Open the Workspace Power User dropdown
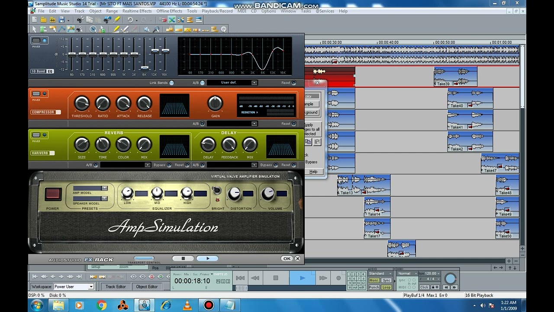This screenshot has width=554, height=312. coord(73,286)
